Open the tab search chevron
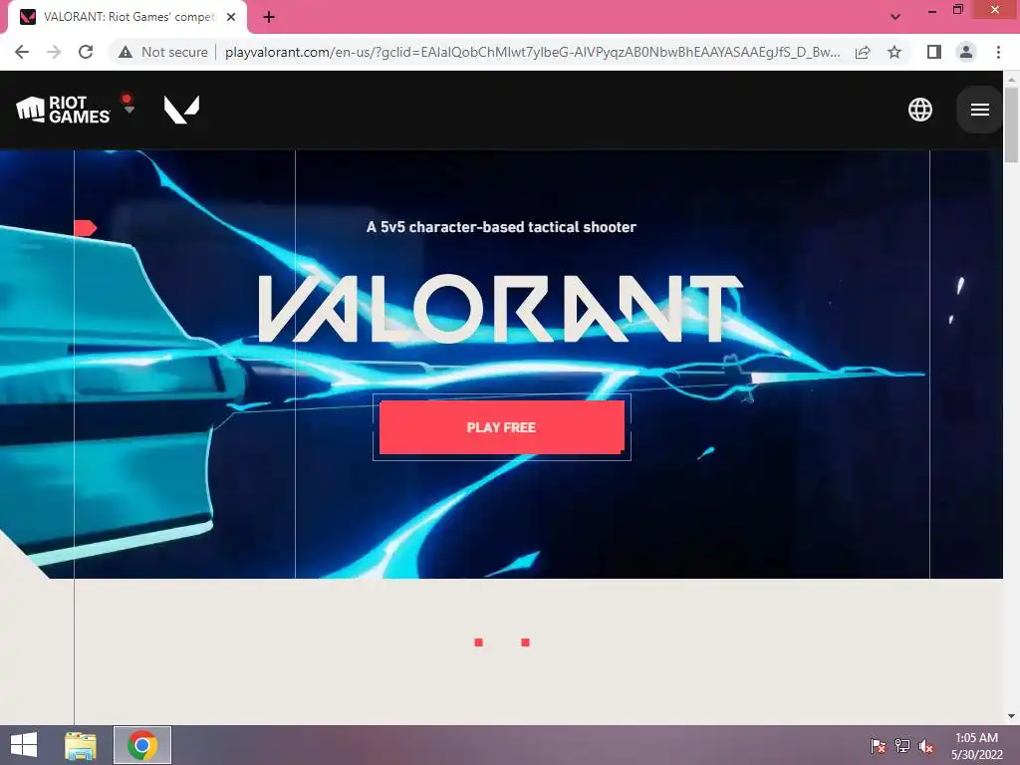The height and width of the screenshot is (765, 1020). 895,17
